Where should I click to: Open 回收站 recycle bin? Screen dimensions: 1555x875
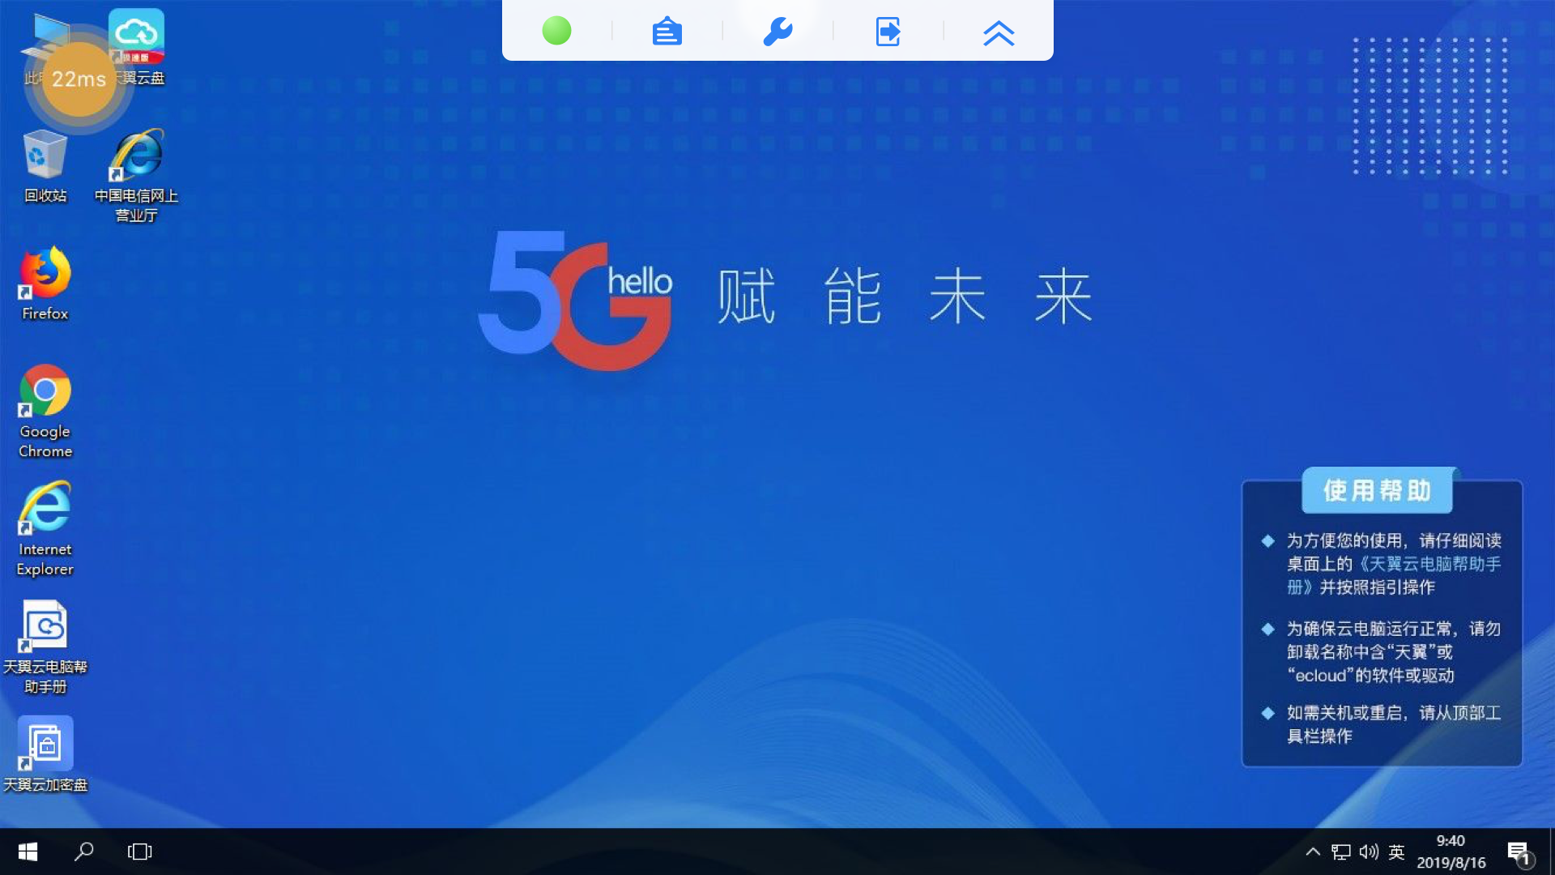click(46, 164)
